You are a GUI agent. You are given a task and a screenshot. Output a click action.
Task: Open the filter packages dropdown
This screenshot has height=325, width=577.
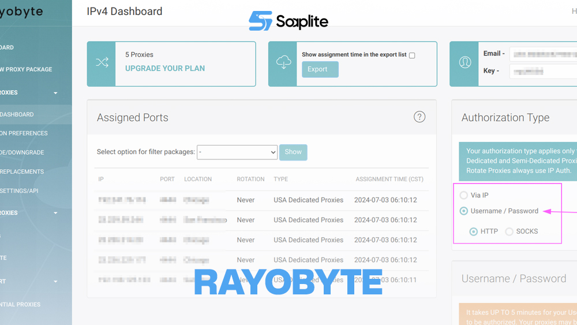coord(237,152)
